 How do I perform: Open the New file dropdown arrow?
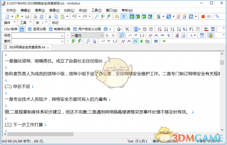pos(12,17)
